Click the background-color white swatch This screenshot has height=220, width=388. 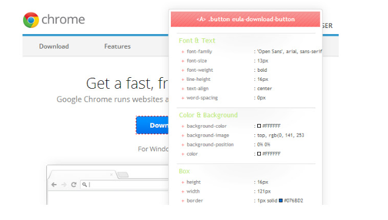pos(259,126)
